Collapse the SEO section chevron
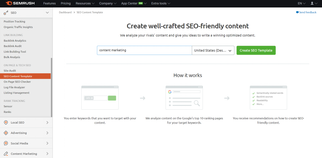 click(x=47, y=13)
